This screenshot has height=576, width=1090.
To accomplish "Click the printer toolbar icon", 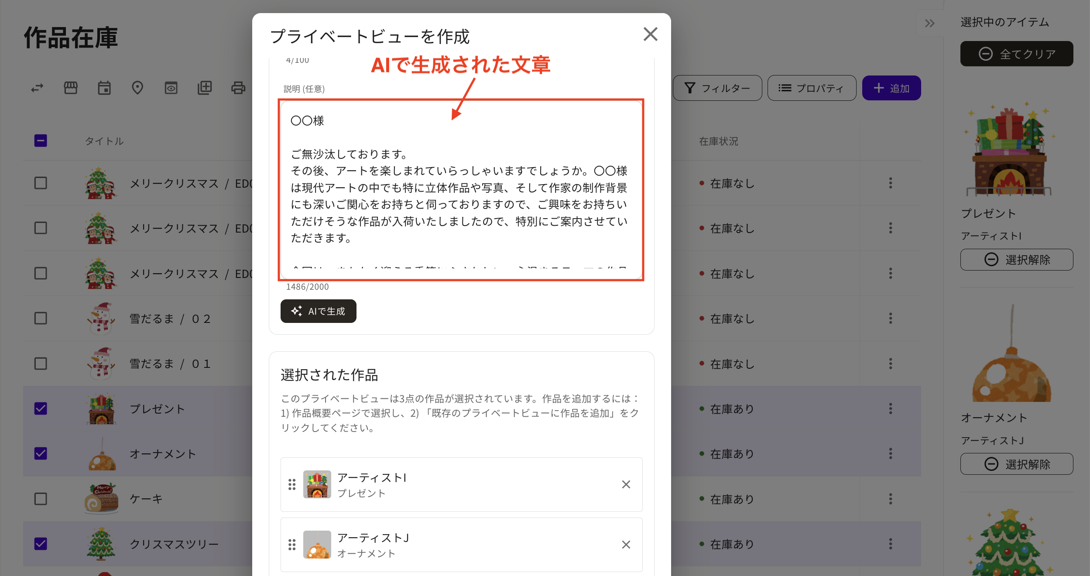I will point(238,88).
